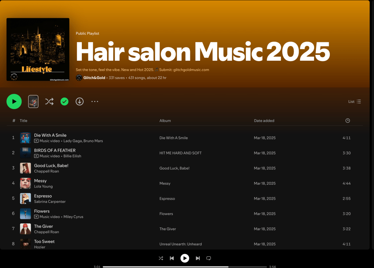Open artist Bruno Mars link
Image resolution: width=374 pixels, height=268 pixels.
93,141
